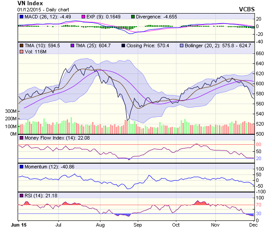Select the Jun 15 date axis label
This screenshot has width=272, height=234.
pos(18,225)
